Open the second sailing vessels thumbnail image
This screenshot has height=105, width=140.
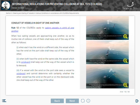pos(107,52)
